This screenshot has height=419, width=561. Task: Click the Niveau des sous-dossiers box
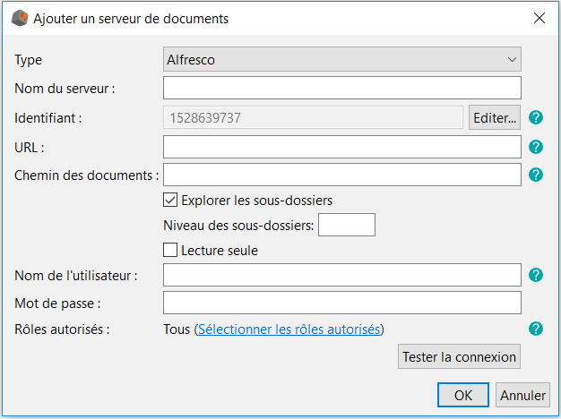[346, 226]
